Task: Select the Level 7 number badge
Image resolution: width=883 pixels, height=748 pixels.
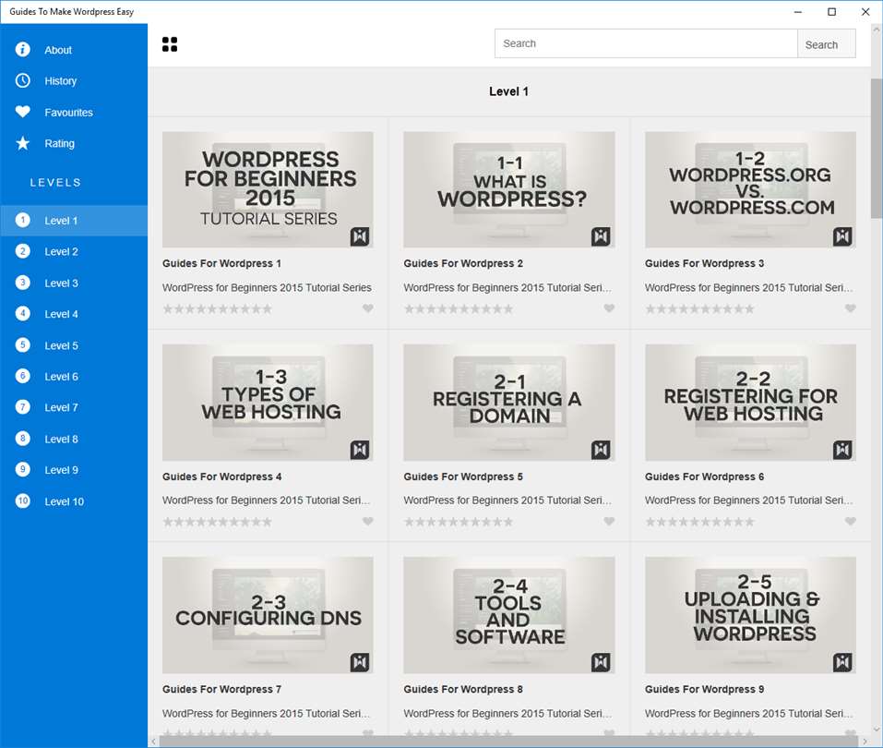Action: (x=22, y=407)
